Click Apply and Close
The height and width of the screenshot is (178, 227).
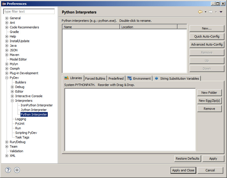point(183,170)
